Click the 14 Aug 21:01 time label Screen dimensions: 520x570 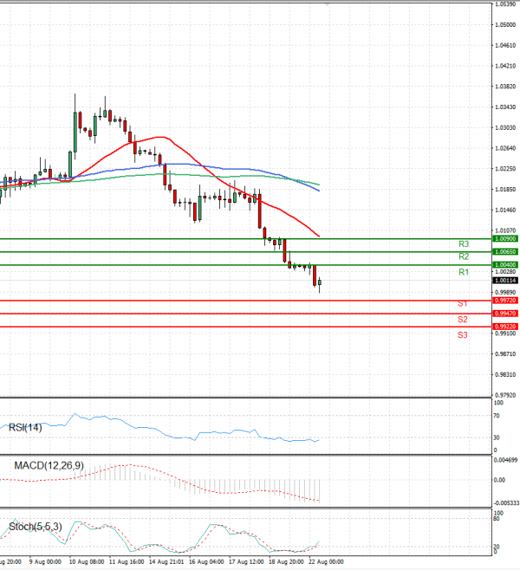coord(166,562)
